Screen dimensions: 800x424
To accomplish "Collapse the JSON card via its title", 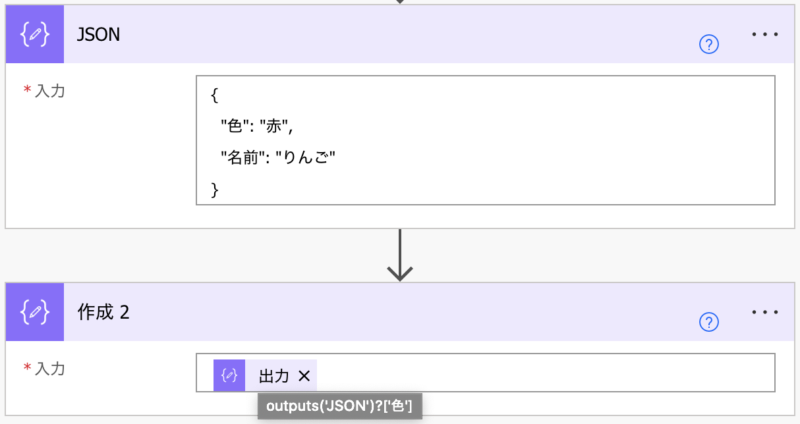I will coord(99,34).
